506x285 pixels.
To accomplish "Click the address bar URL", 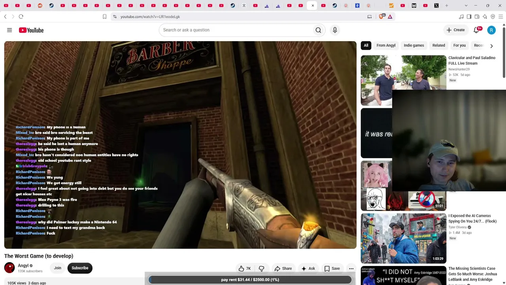I will pos(150,17).
